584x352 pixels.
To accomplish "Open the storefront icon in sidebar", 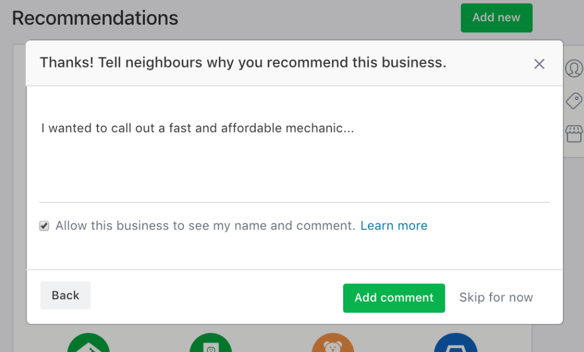I will click(x=575, y=134).
